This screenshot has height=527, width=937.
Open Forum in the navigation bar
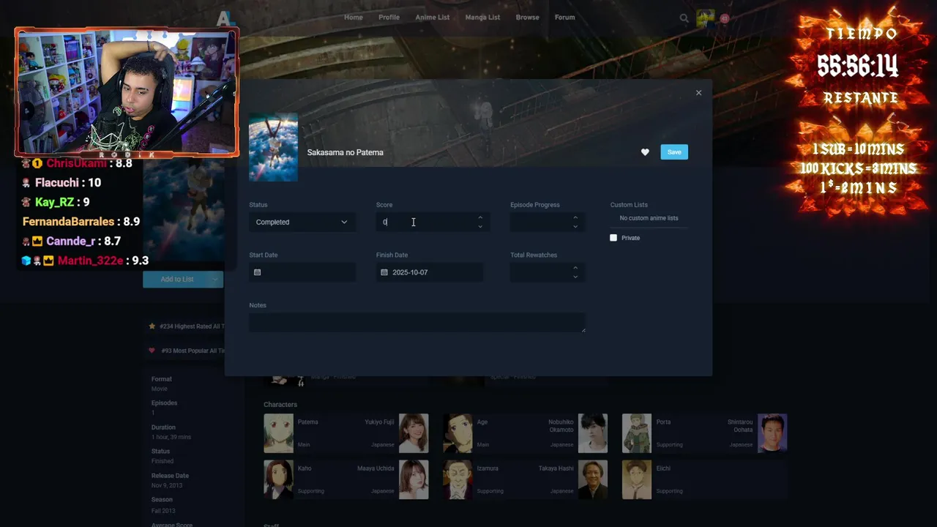(564, 18)
